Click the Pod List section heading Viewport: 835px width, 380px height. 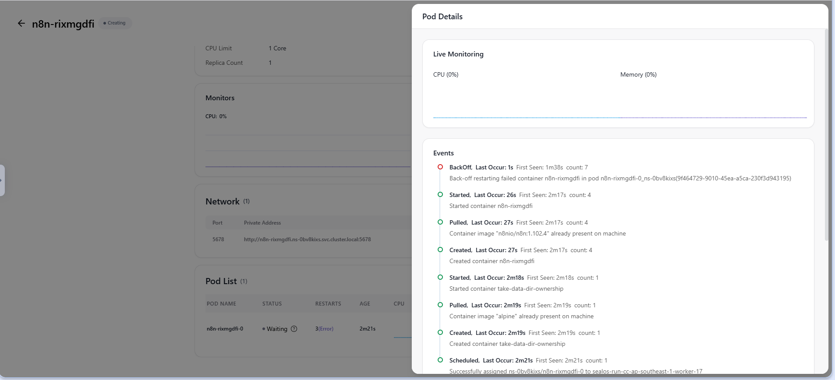[221, 281]
